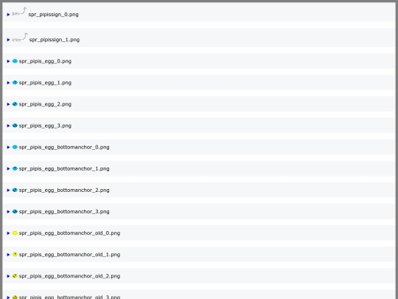The height and width of the screenshot is (299, 398).
Task: Expand spr_pipis_egg_bottomanchor_2.png disclosure triangle
Action: (8, 190)
